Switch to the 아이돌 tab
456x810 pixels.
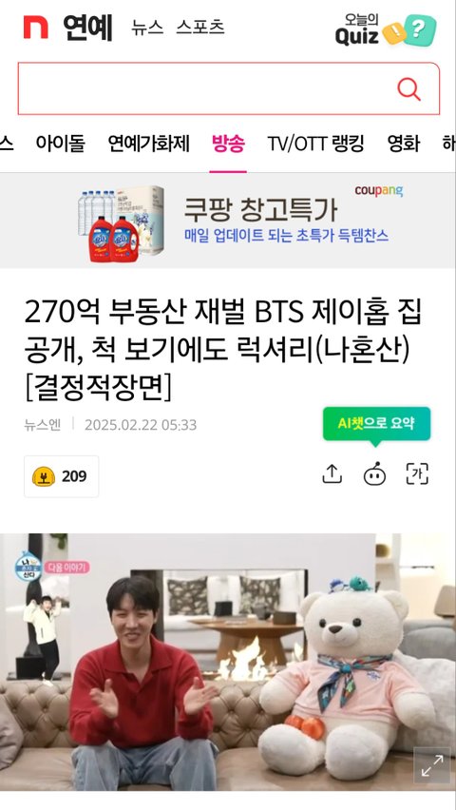coord(60,144)
